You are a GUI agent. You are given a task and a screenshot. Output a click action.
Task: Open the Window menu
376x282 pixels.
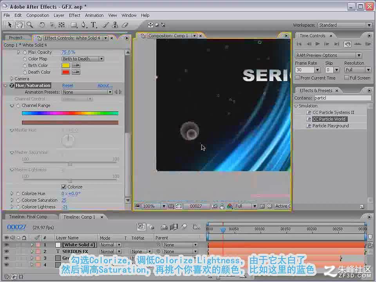coord(129,15)
